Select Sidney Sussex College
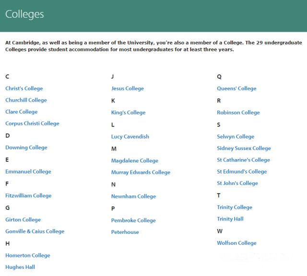 pyautogui.click(x=244, y=149)
